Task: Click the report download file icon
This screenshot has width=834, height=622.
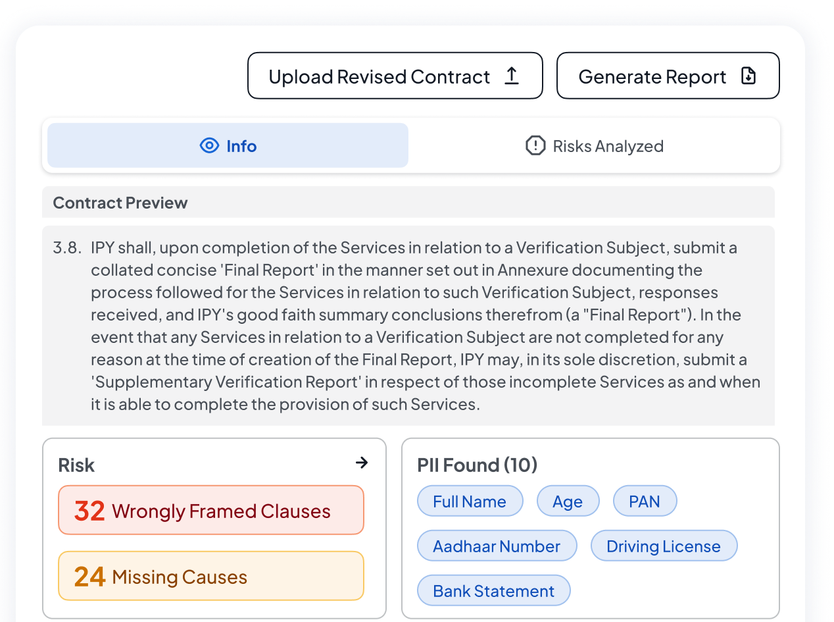Action: click(748, 76)
